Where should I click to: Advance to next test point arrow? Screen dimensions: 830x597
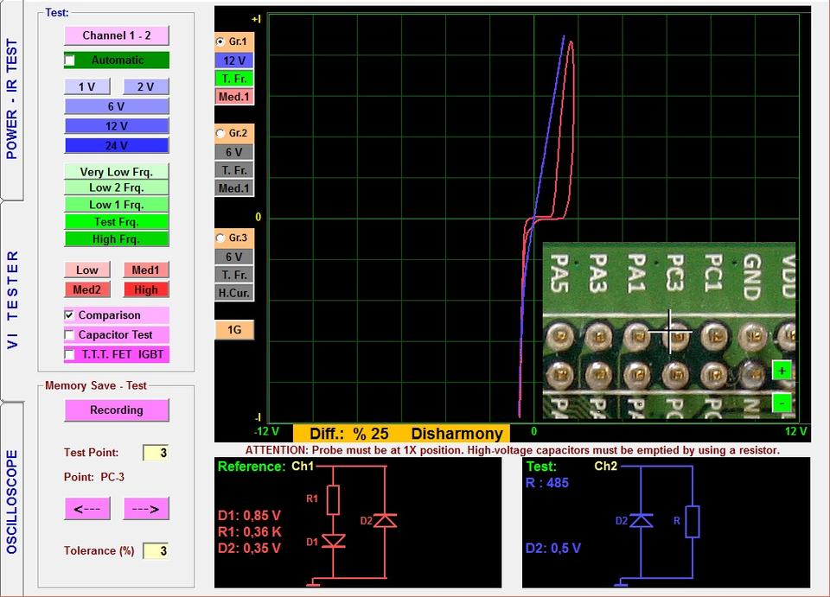point(145,509)
